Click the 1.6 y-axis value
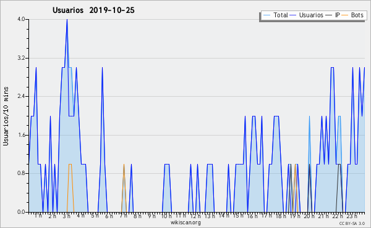The height and width of the screenshot is (228, 371). [21, 135]
